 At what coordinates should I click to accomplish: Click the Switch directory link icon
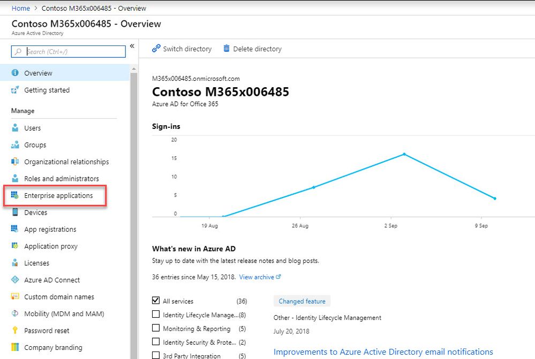coord(156,48)
